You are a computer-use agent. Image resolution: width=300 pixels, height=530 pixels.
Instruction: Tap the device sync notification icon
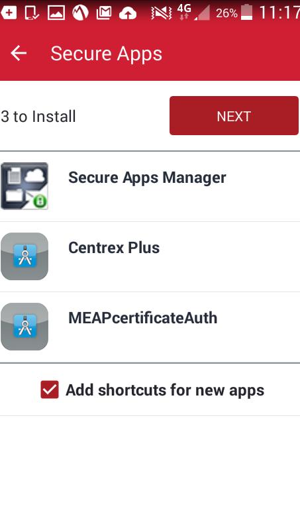[32, 13]
